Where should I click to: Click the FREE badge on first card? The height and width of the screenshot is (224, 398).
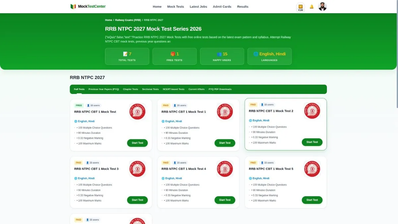tap(79, 106)
